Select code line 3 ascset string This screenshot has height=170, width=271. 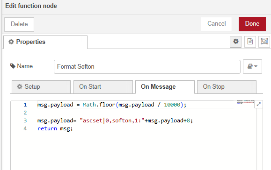tap(112, 120)
